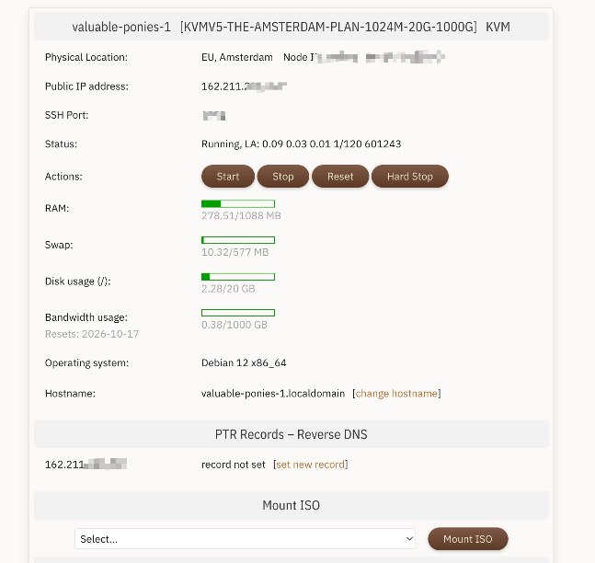
Task: Click the blurred public IP address value
Action: [244, 86]
